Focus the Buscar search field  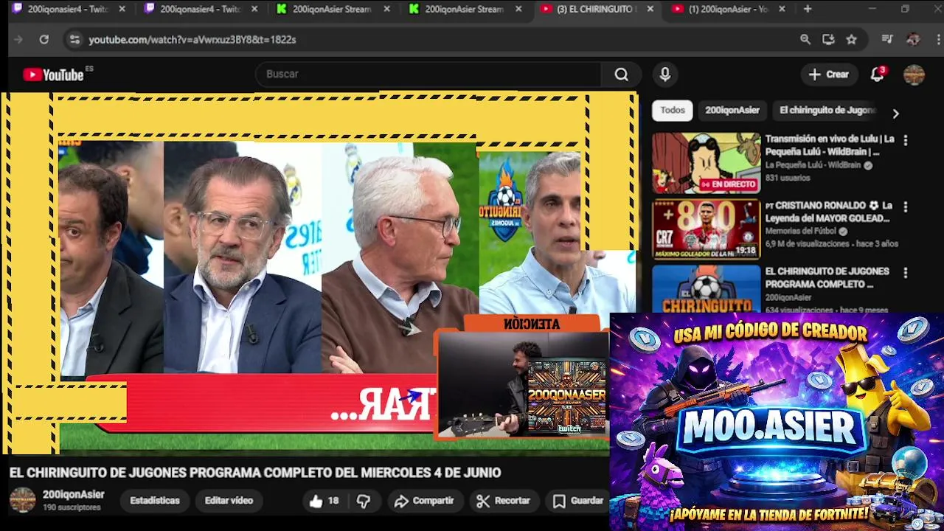point(428,74)
